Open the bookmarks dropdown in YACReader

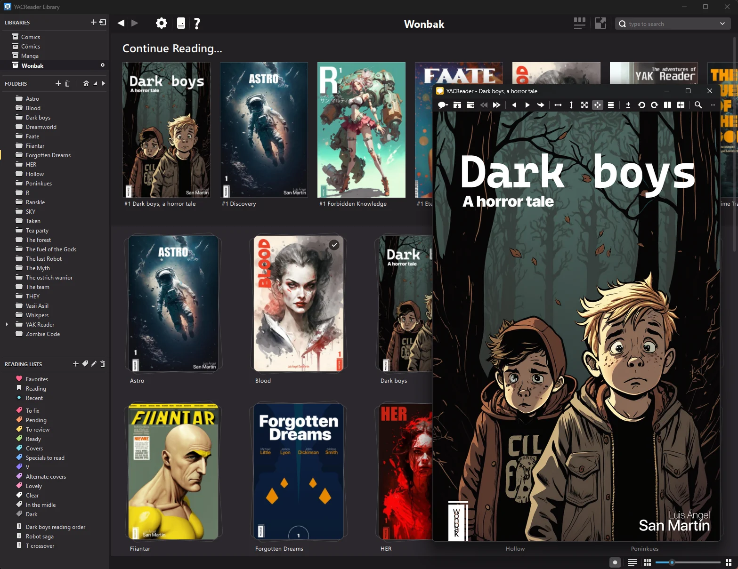pyautogui.click(x=443, y=105)
